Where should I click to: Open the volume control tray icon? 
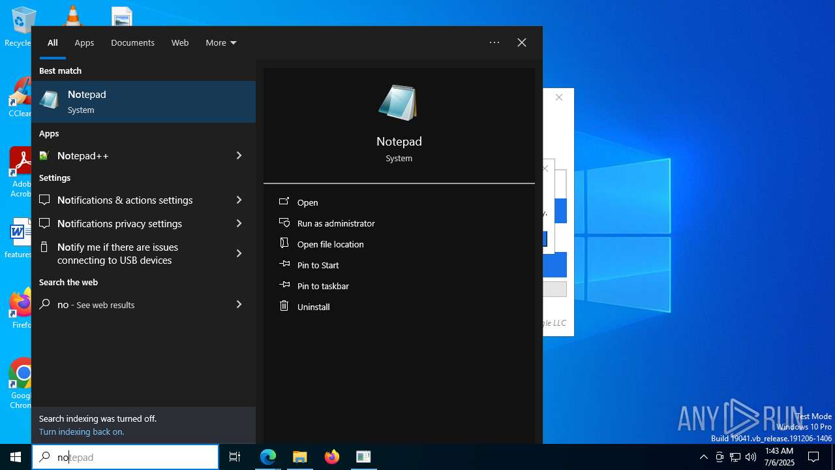pyautogui.click(x=751, y=457)
